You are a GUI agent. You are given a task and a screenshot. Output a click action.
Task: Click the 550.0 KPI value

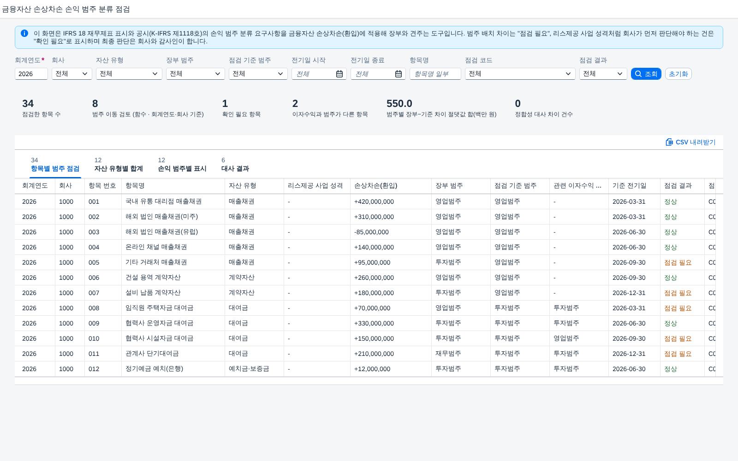[399, 104]
